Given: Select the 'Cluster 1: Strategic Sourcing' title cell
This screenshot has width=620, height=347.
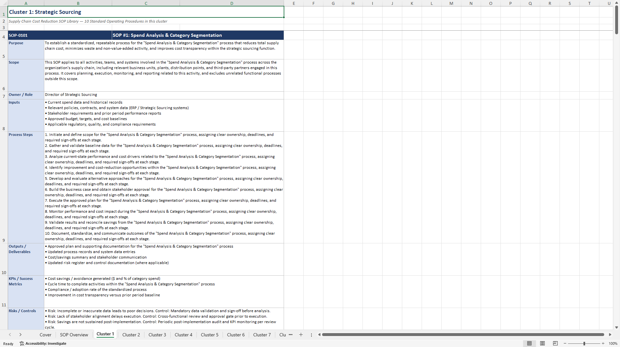Looking at the screenshot, I should [146, 12].
